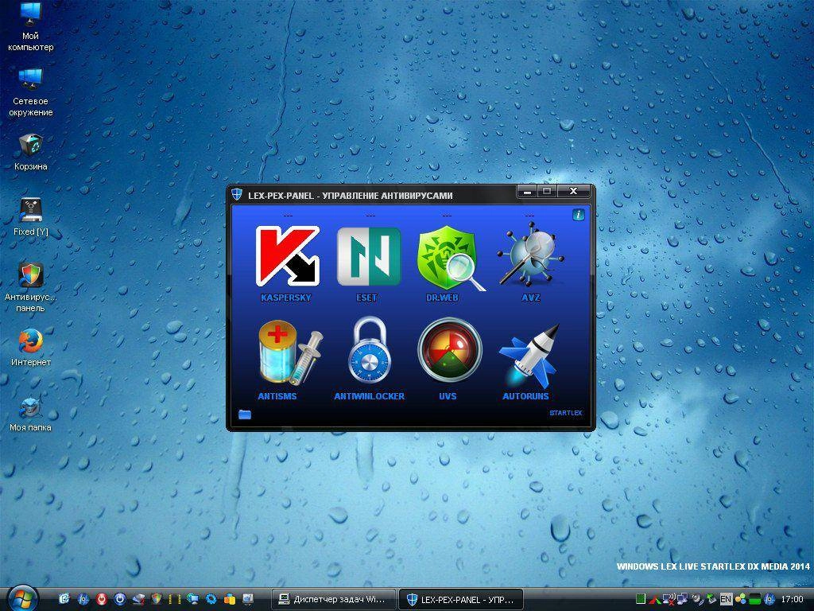814x611 pixels.
Task: Follow the STARTLEX link in the panel
Action: 565,413
